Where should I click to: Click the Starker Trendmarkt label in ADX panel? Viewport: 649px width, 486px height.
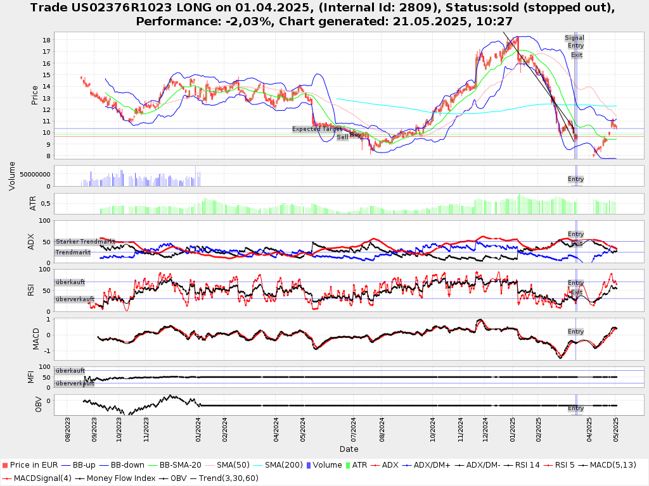(x=85, y=242)
